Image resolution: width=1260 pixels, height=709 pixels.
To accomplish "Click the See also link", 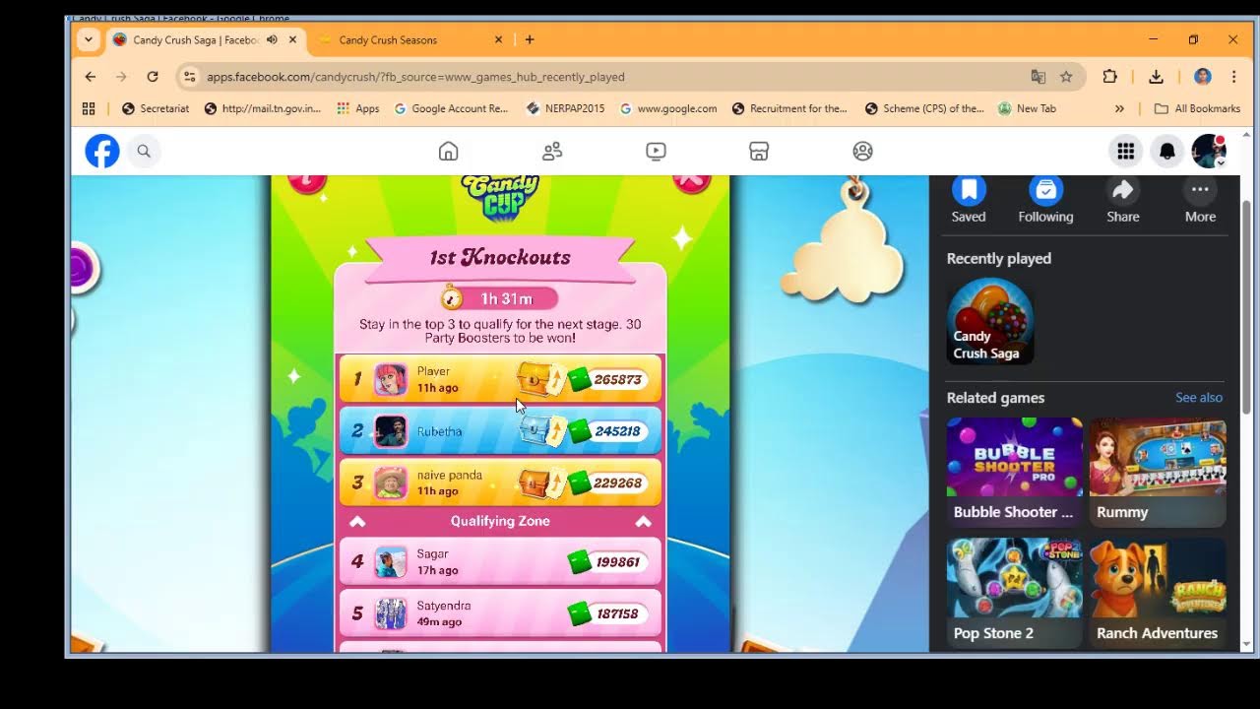I will click(x=1198, y=398).
